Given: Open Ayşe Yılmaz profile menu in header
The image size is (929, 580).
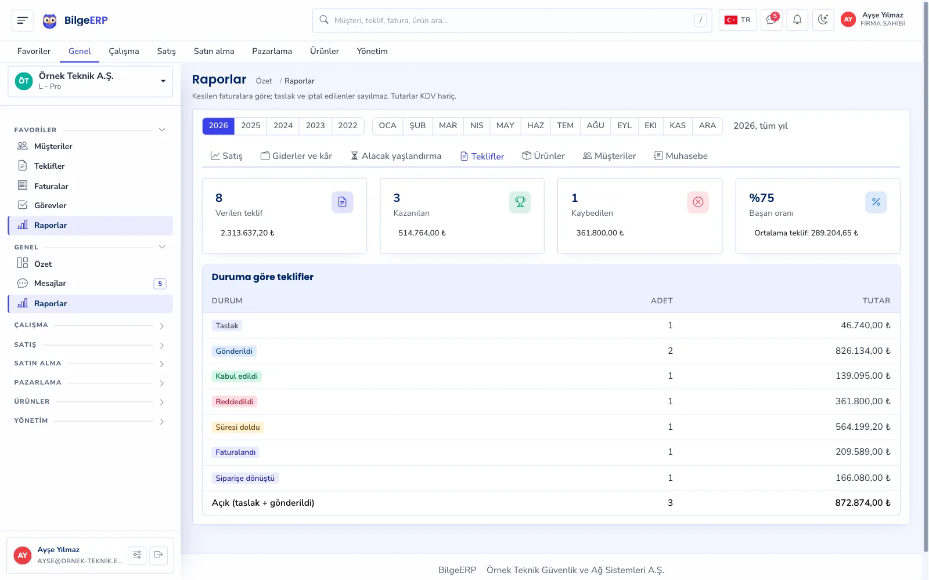Looking at the screenshot, I should point(873,20).
